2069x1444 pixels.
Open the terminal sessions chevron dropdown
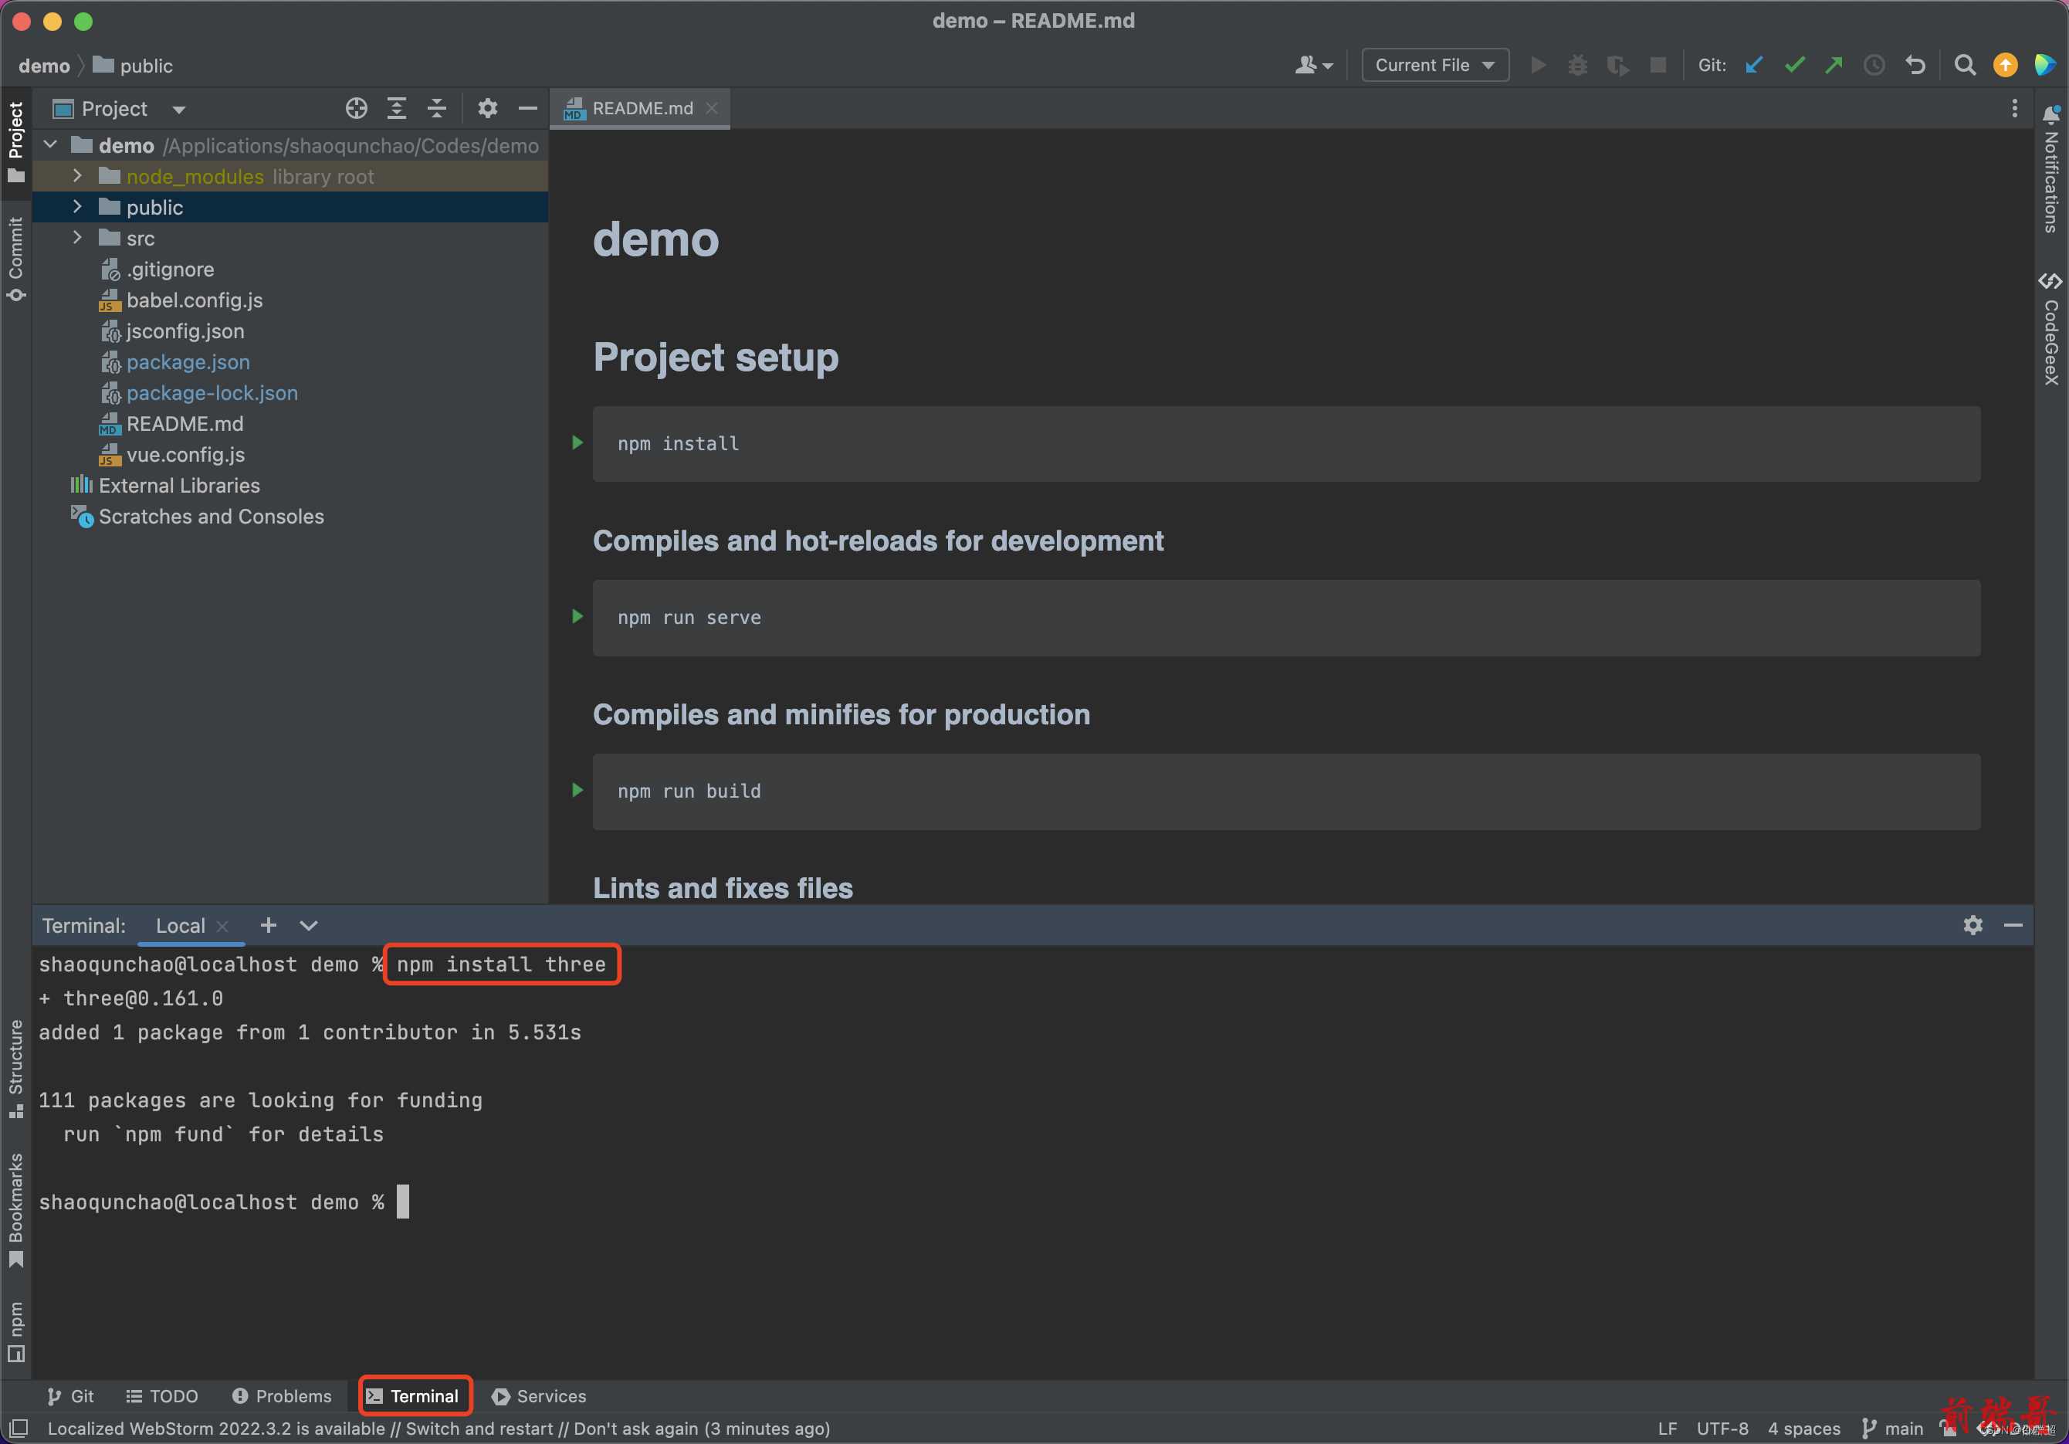coord(308,926)
